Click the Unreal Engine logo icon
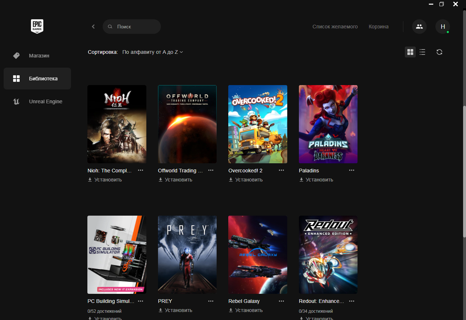Image resolution: width=466 pixels, height=320 pixels. click(16, 101)
